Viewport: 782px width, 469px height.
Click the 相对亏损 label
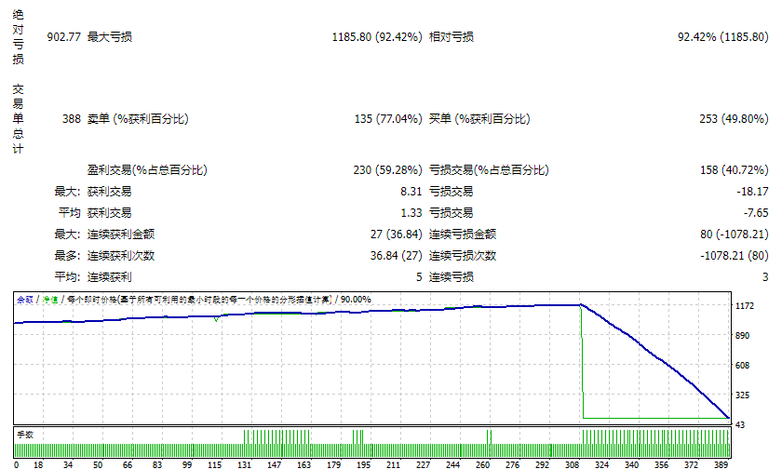click(x=451, y=37)
